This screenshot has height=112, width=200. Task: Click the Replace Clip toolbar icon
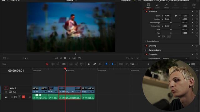pyautogui.click(x=82, y=64)
